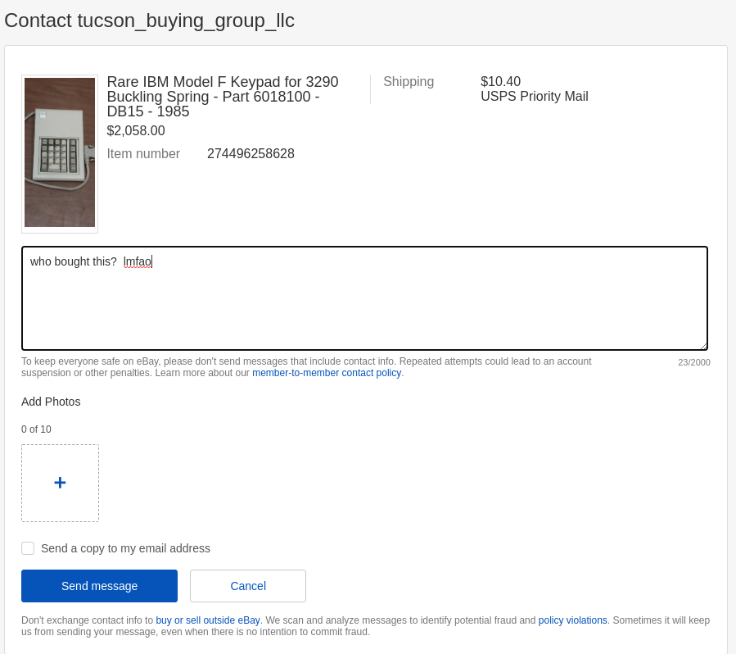This screenshot has height=654, width=736.
Task: Click the 23/2000 character counter
Action: 693,362
